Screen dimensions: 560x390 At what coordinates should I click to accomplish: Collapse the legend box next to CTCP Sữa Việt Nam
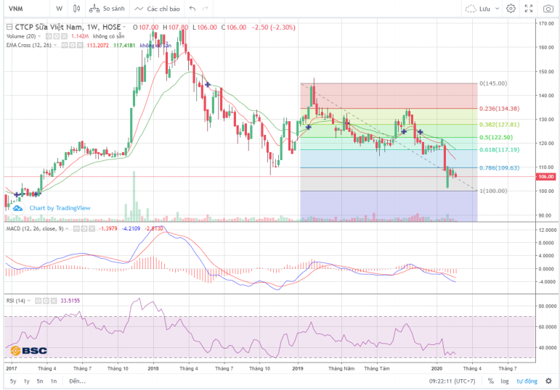click(x=9, y=27)
